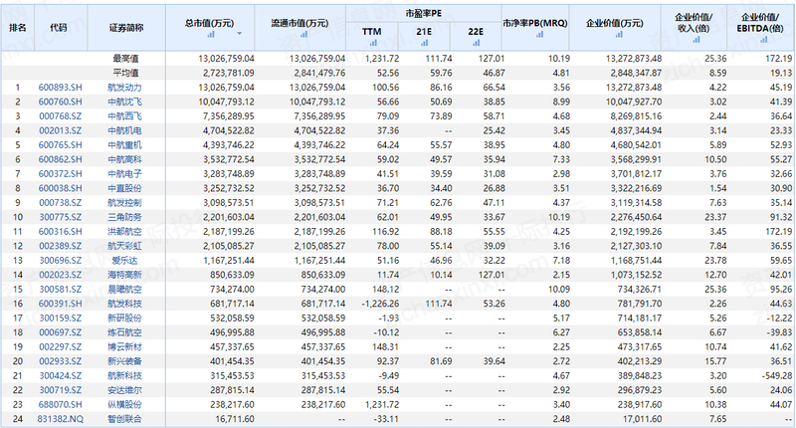Select security name 新兴装备
The image size is (796, 428).
pyautogui.click(x=125, y=361)
